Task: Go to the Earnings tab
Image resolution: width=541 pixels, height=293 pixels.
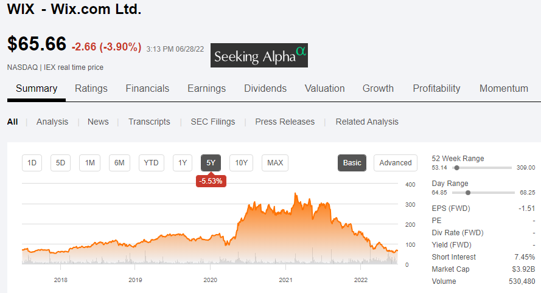Action: (206, 88)
